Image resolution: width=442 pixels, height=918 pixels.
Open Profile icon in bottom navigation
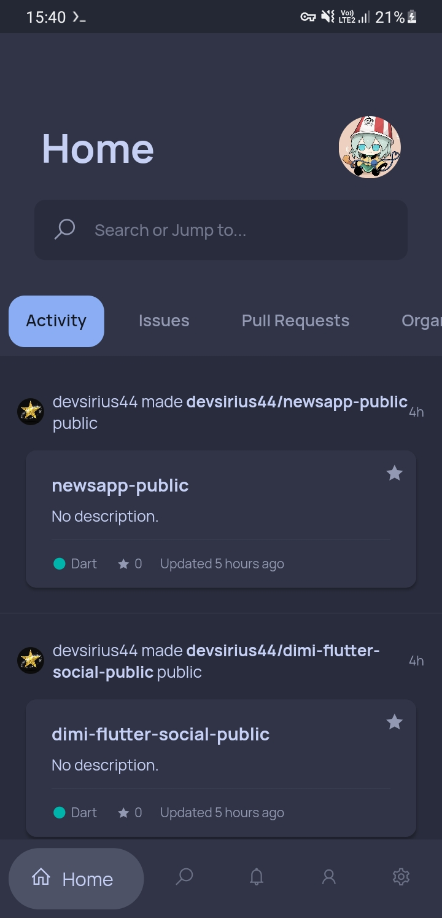pyautogui.click(x=329, y=877)
